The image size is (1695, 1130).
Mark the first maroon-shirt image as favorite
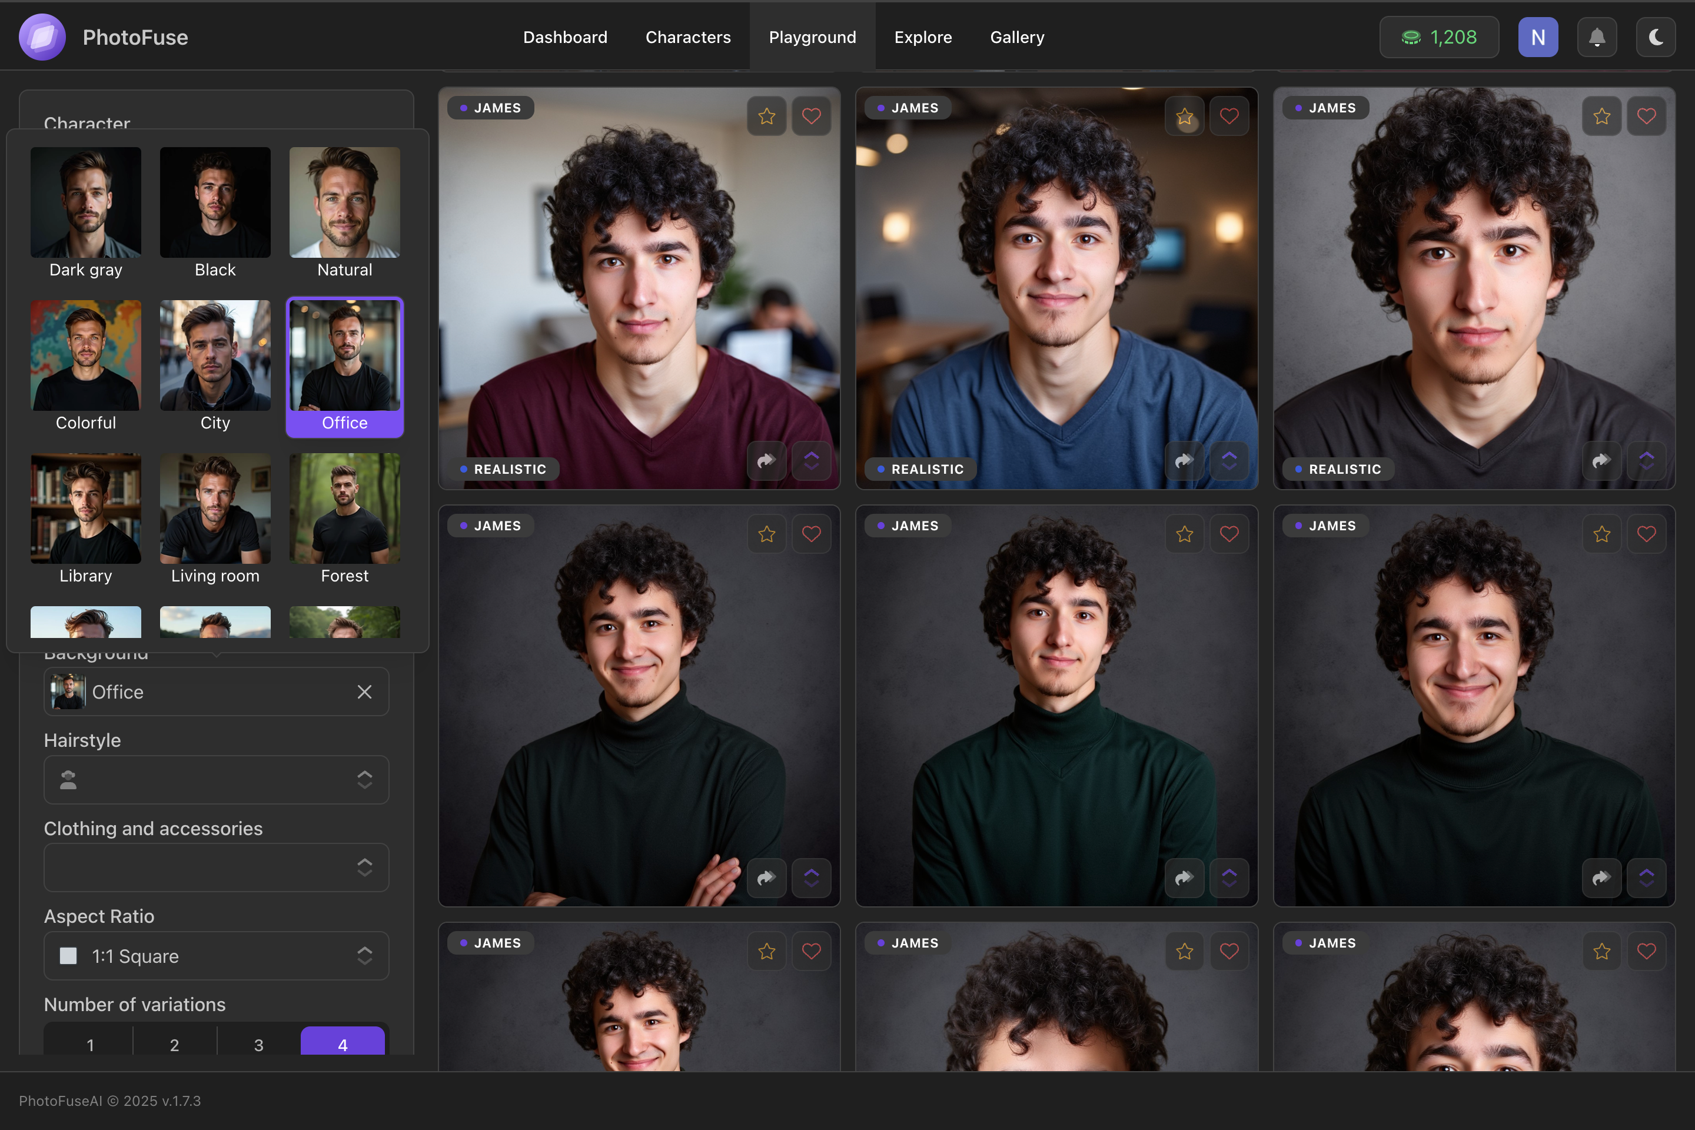pyautogui.click(x=766, y=116)
